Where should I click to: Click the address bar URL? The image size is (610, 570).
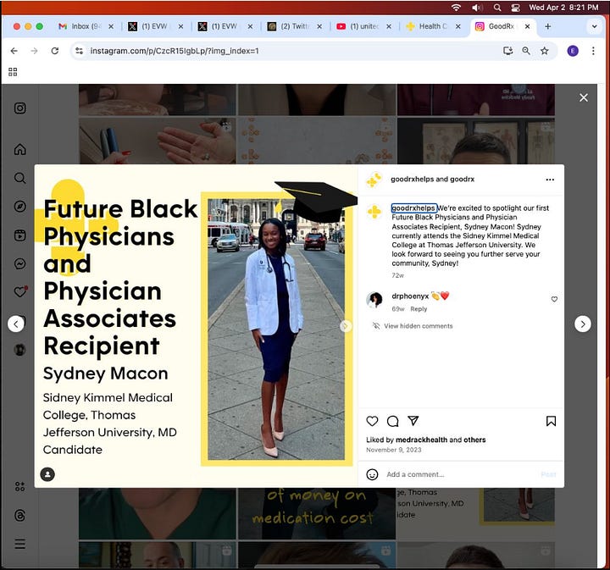(175, 51)
